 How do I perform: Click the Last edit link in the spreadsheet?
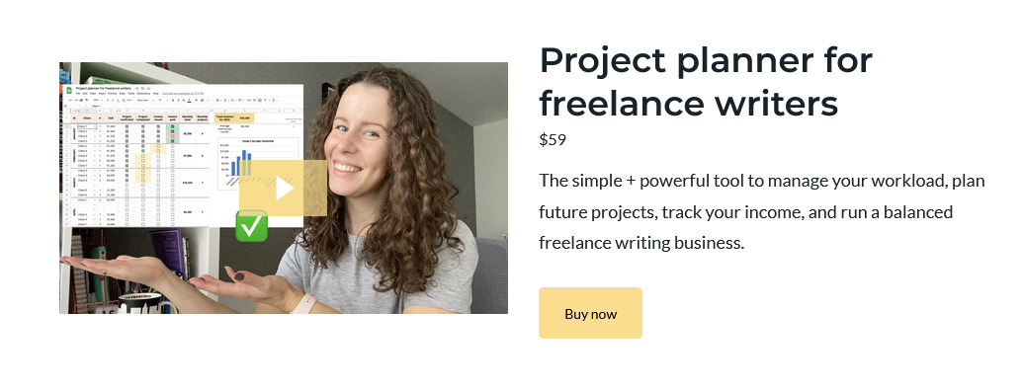tap(183, 94)
